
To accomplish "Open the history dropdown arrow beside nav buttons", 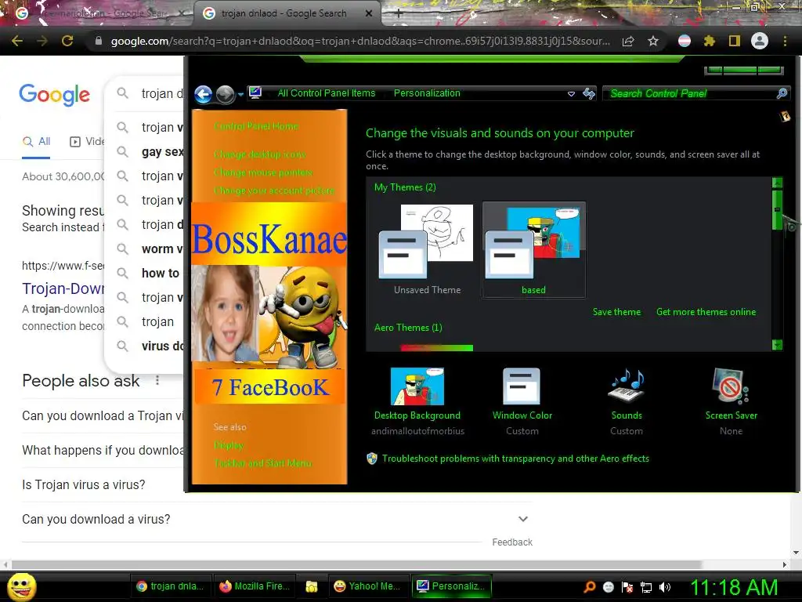I will click(240, 95).
